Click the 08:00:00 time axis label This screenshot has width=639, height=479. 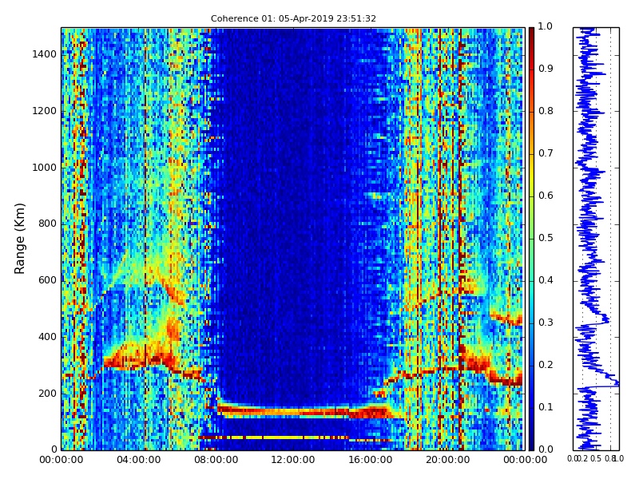(216, 460)
